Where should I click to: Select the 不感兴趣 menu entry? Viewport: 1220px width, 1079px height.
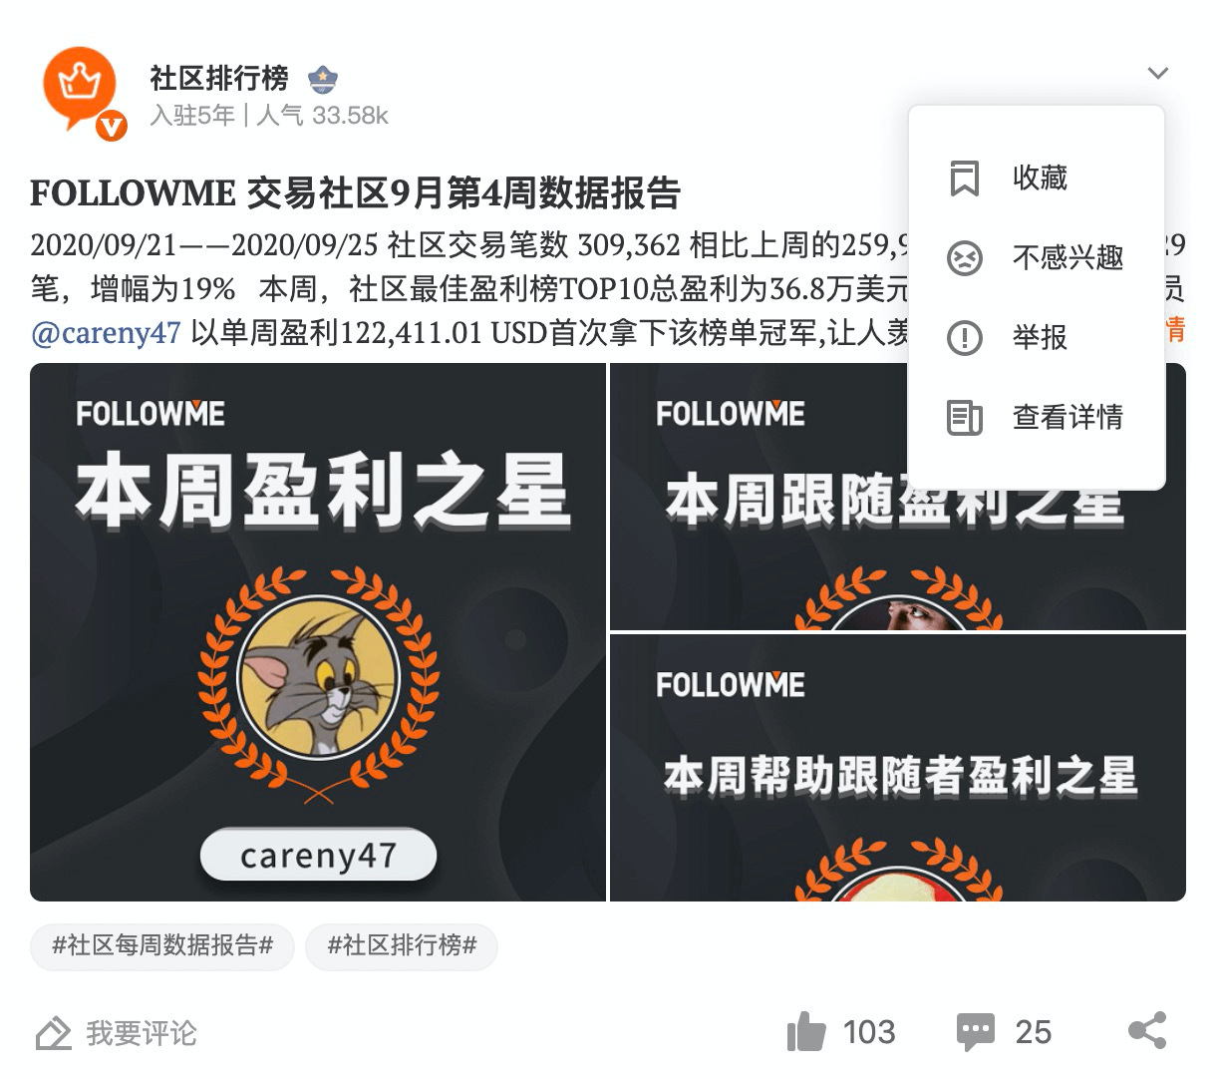click(1037, 257)
